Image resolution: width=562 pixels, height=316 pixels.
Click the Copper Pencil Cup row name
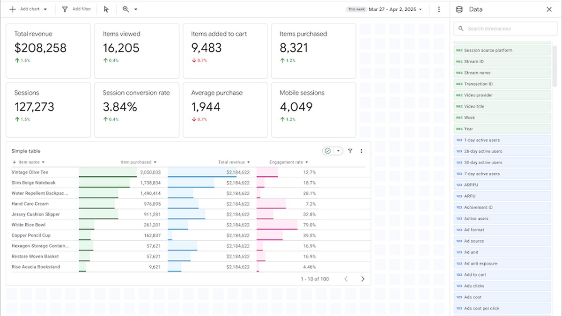click(x=31, y=235)
